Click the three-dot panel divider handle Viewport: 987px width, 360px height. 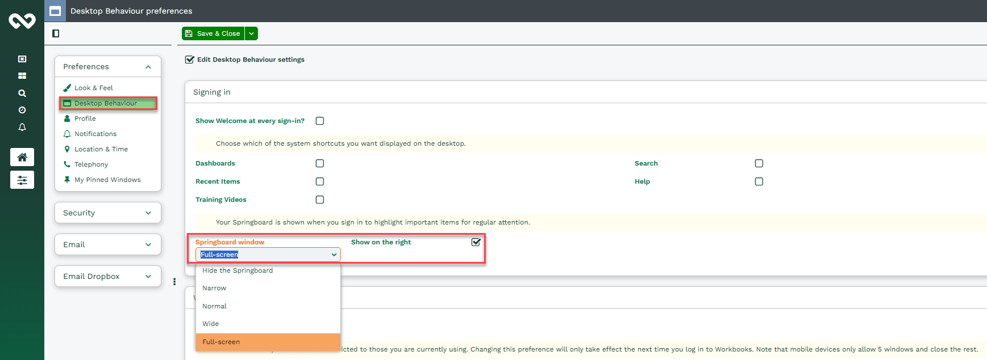click(174, 281)
